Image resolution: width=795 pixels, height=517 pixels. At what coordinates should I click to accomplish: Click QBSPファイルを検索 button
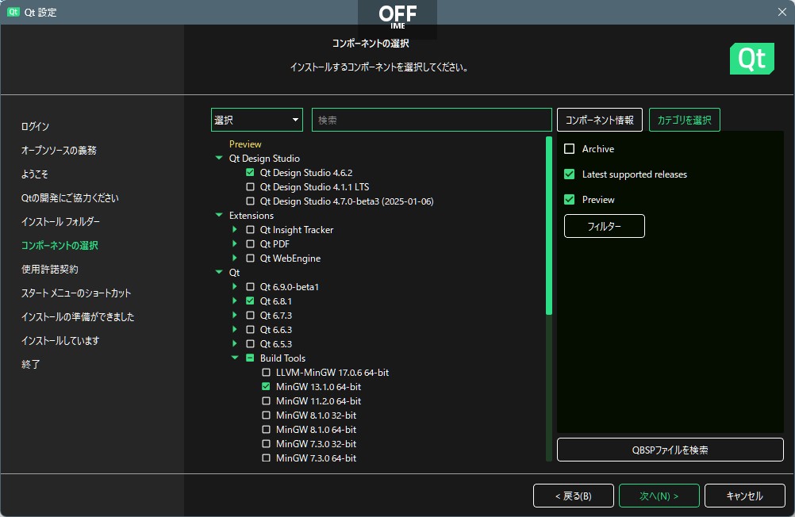click(x=670, y=450)
